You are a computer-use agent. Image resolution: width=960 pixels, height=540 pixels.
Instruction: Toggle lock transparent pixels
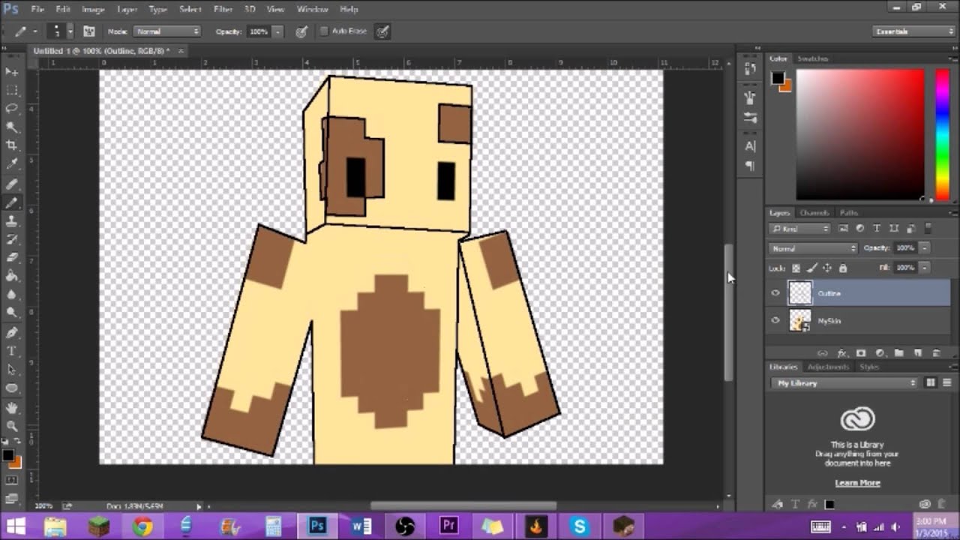(796, 268)
